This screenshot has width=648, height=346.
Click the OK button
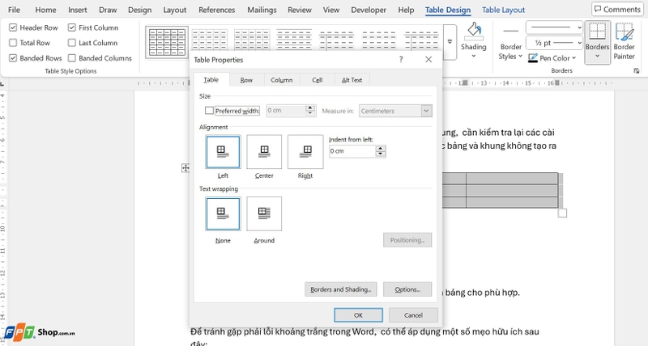click(358, 315)
